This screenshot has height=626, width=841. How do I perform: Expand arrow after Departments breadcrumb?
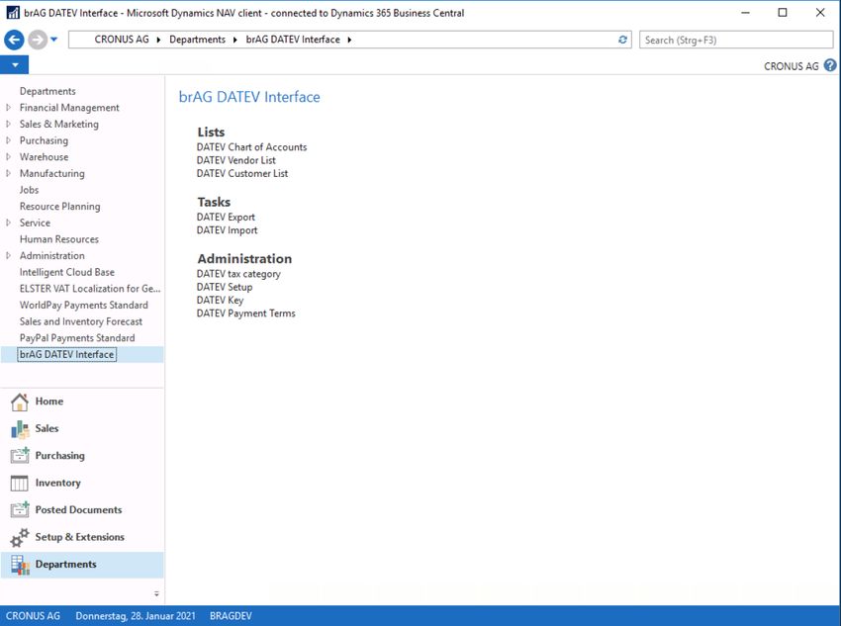(234, 40)
